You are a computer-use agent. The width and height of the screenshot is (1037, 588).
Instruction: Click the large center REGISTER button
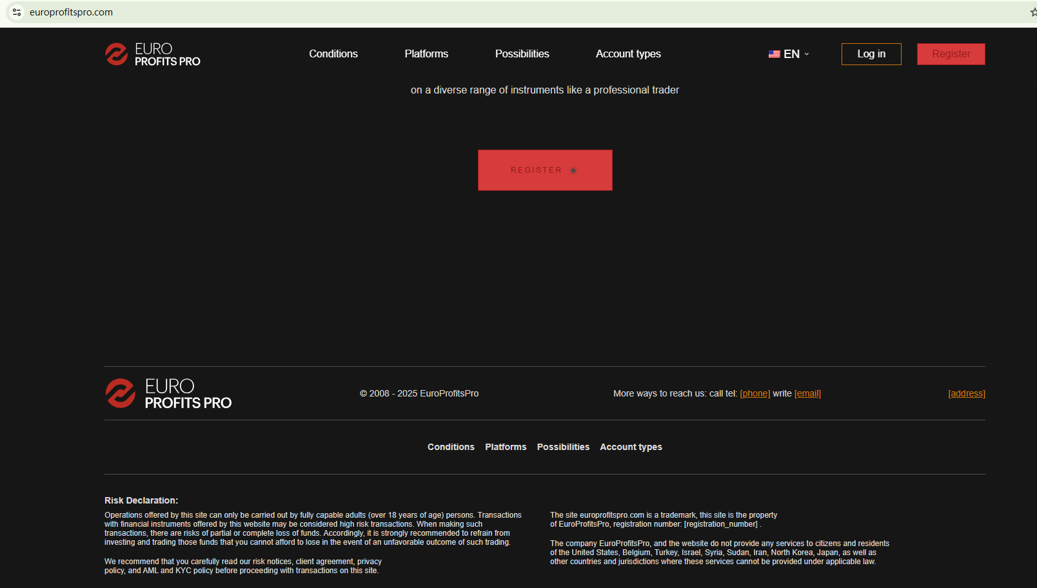tap(545, 170)
